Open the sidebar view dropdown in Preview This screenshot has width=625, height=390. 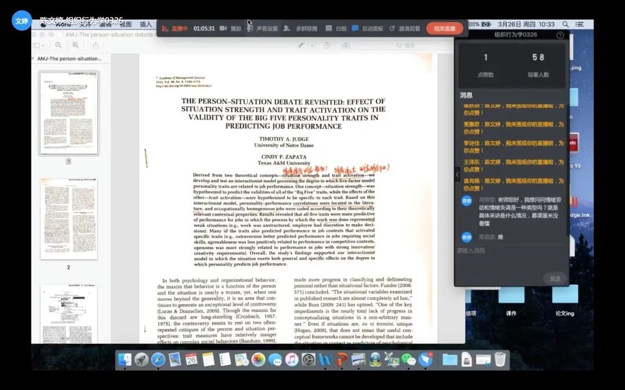tap(39, 45)
